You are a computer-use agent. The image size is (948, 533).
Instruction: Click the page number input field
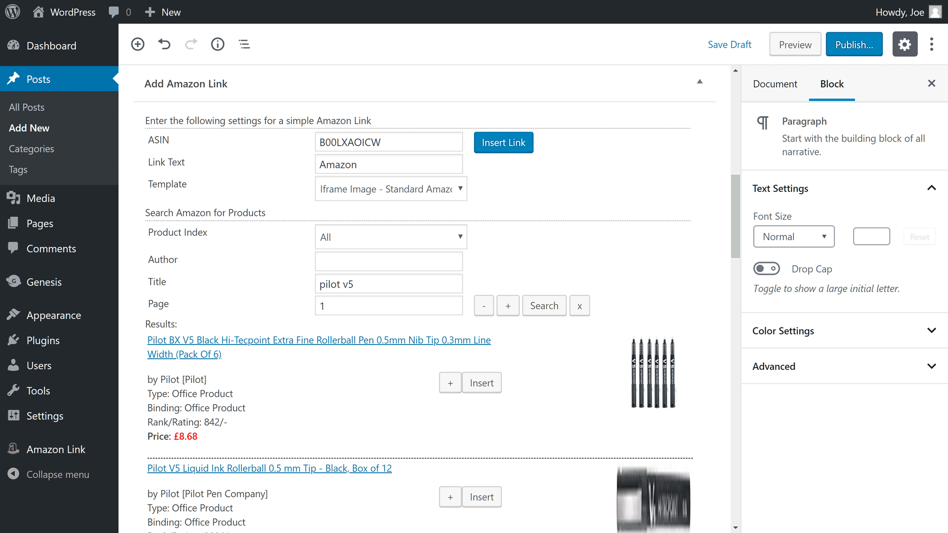(x=389, y=305)
